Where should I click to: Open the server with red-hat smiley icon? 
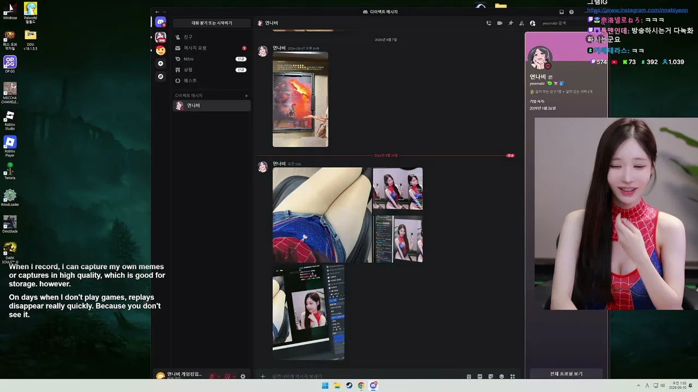(x=160, y=50)
